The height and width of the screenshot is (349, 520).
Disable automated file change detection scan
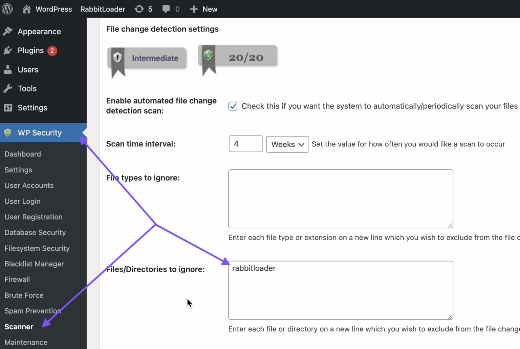point(233,106)
